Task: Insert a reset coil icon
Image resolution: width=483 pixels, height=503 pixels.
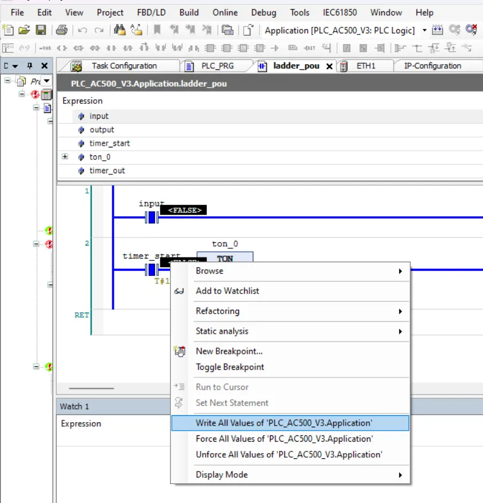Action: click(x=95, y=48)
